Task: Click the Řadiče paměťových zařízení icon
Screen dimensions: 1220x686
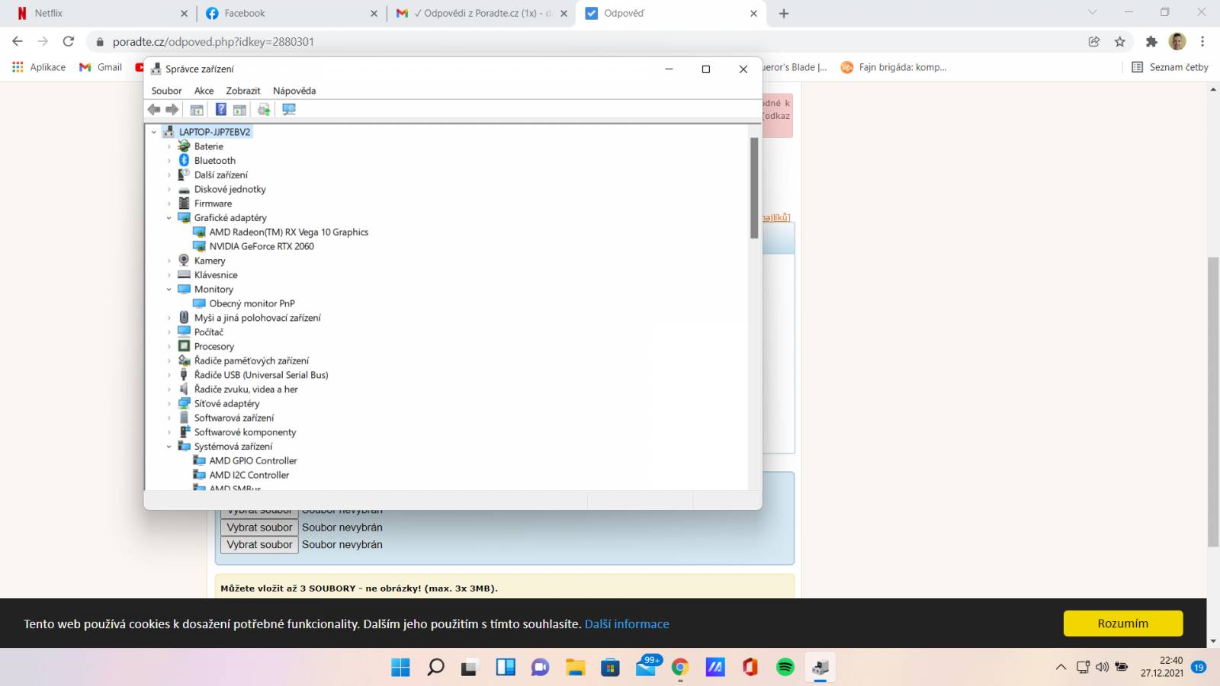Action: [x=184, y=361]
